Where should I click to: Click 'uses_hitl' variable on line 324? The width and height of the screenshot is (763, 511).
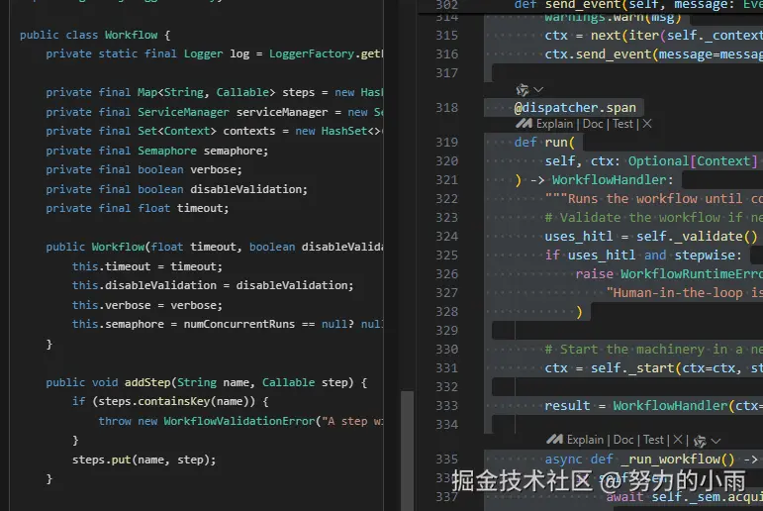[x=579, y=237]
